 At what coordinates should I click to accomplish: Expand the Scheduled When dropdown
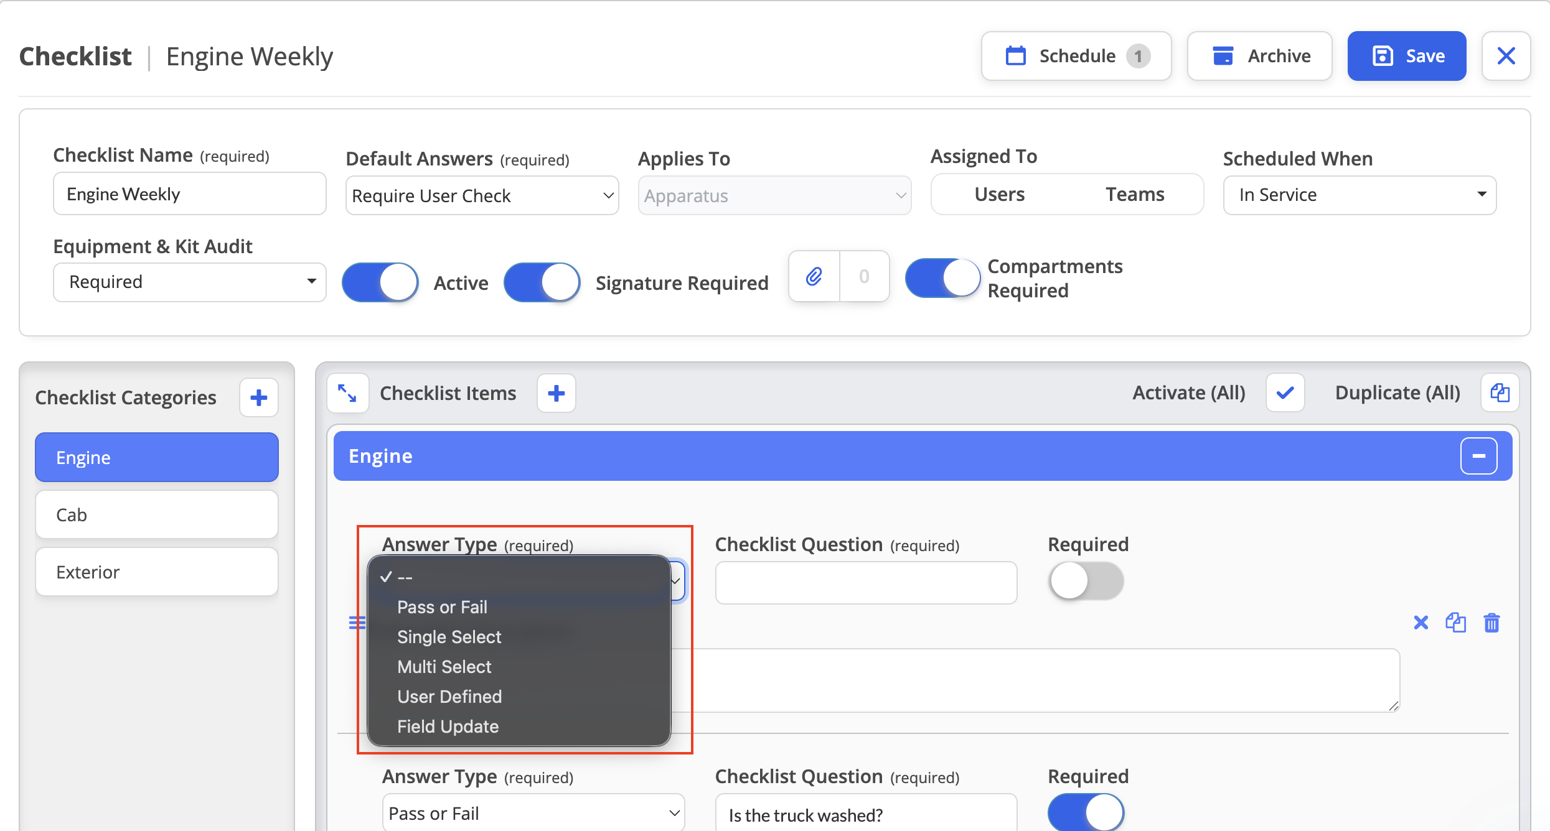[1360, 195]
